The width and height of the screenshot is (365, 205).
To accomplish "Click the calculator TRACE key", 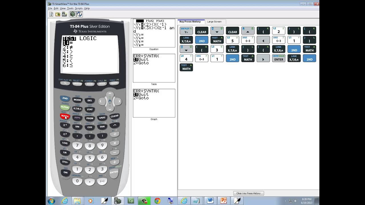I will coord(102,84).
